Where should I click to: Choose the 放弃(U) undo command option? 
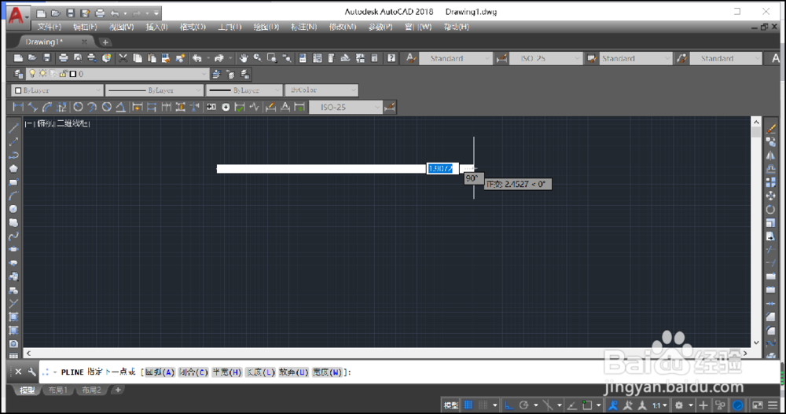click(x=294, y=372)
